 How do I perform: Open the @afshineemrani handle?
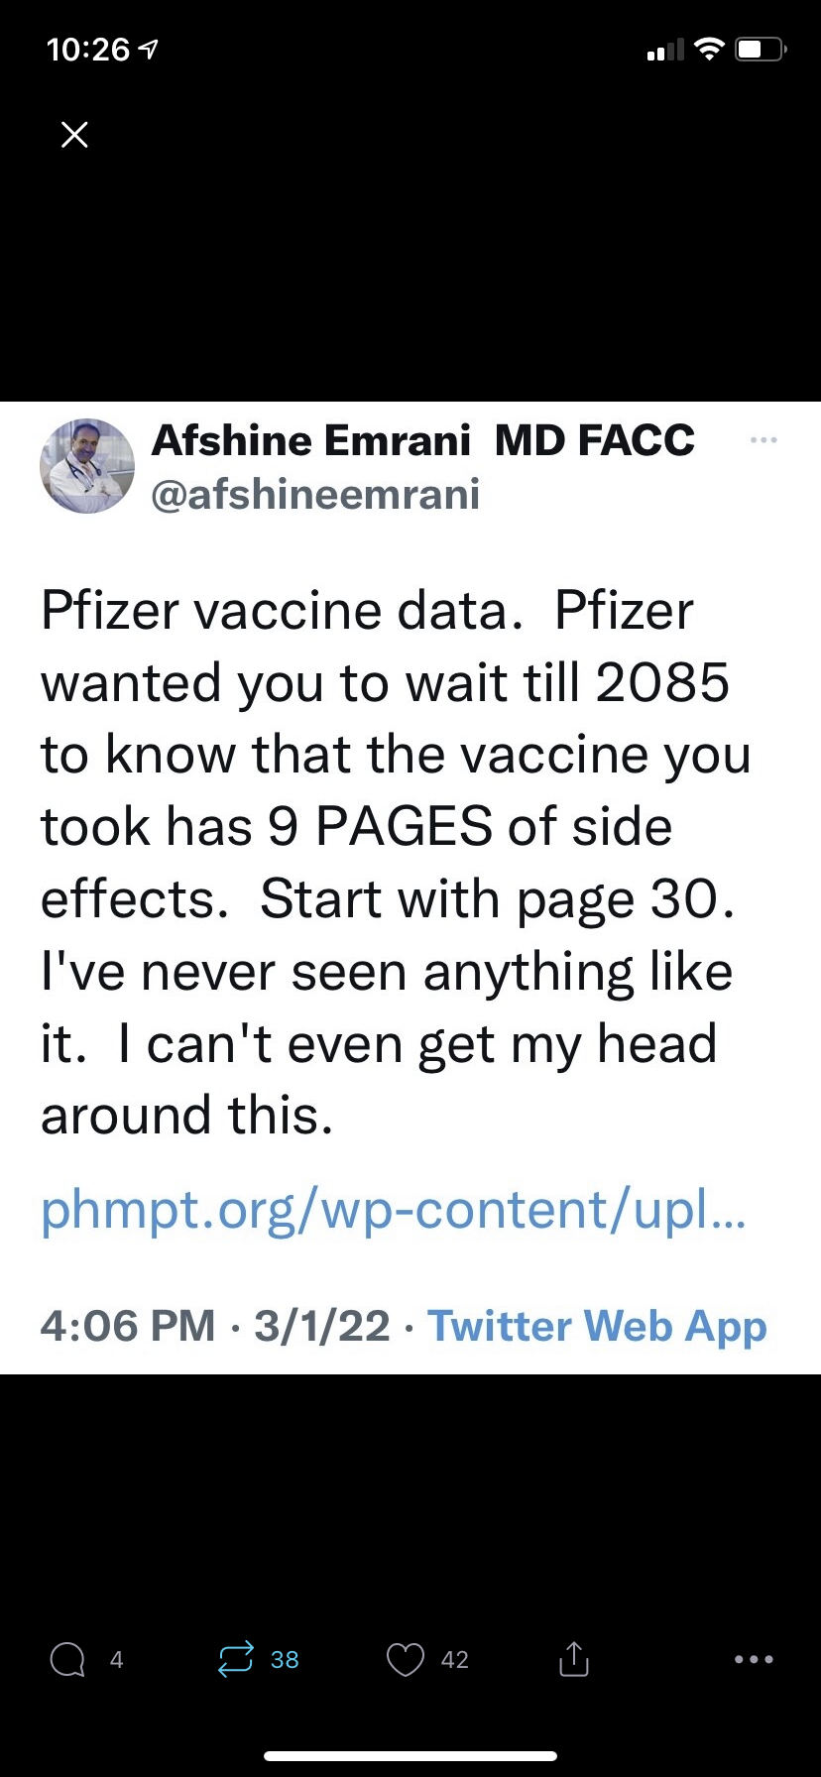(315, 493)
